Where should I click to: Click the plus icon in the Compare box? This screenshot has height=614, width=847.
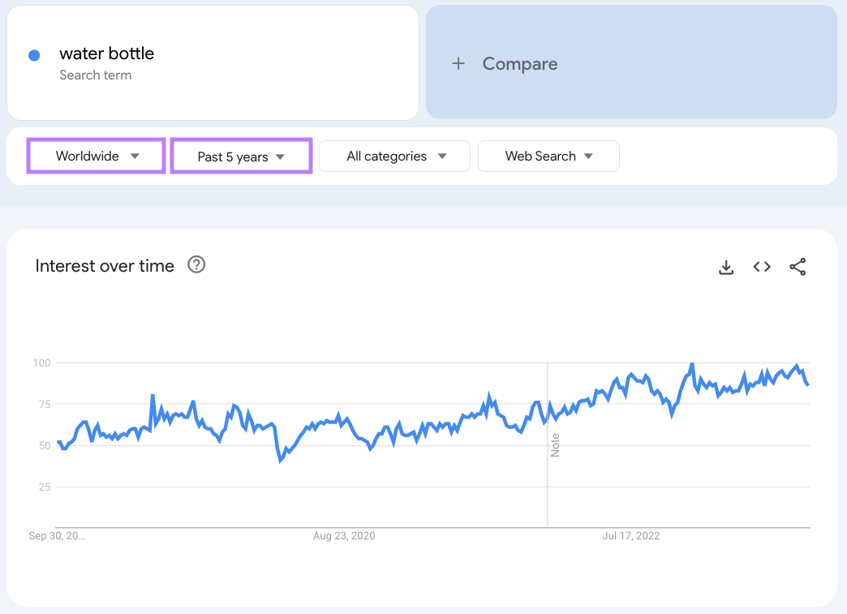tap(458, 63)
